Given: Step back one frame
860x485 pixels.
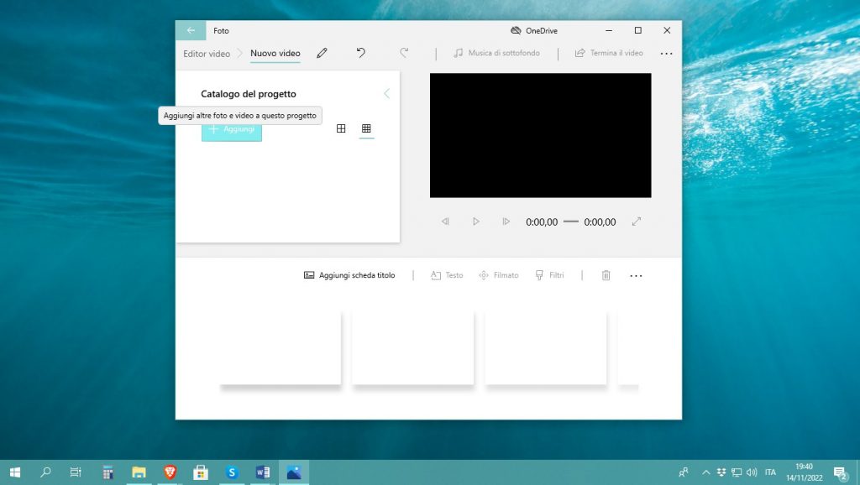Looking at the screenshot, I should coord(445,222).
